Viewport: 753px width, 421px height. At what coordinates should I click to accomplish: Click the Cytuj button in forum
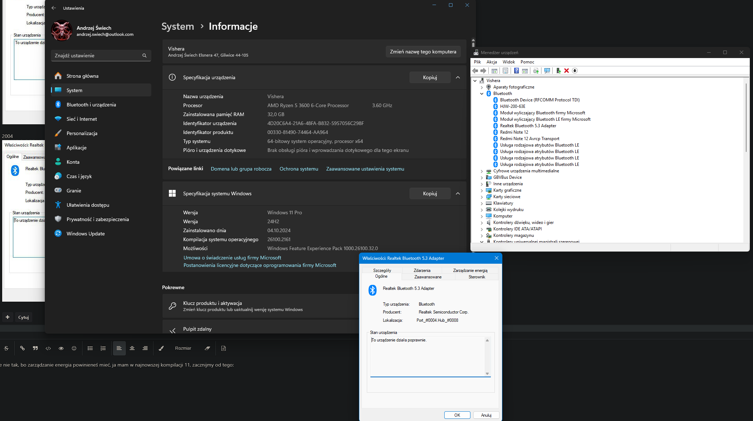24,317
